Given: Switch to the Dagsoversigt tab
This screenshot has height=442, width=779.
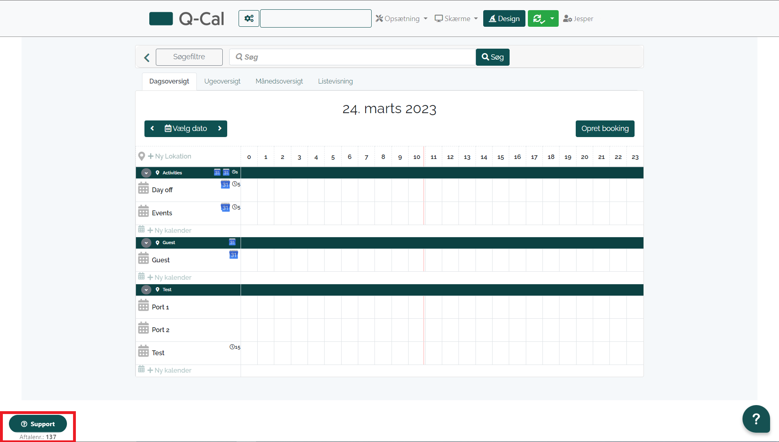Looking at the screenshot, I should [169, 82].
